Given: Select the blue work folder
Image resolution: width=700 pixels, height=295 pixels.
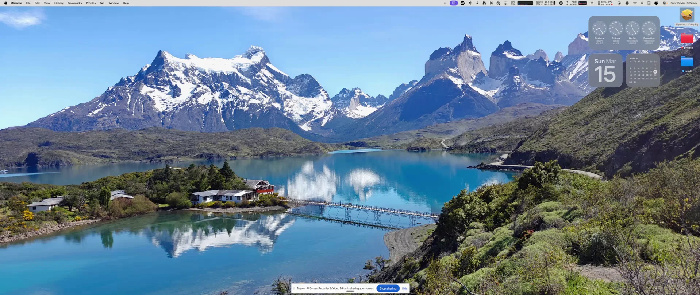Looking at the screenshot, I should (686, 62).
